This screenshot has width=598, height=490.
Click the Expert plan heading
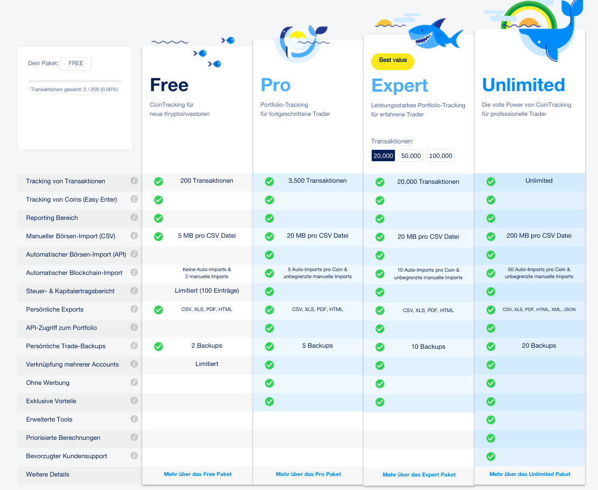pyautogui.click(x=400, y=86)
